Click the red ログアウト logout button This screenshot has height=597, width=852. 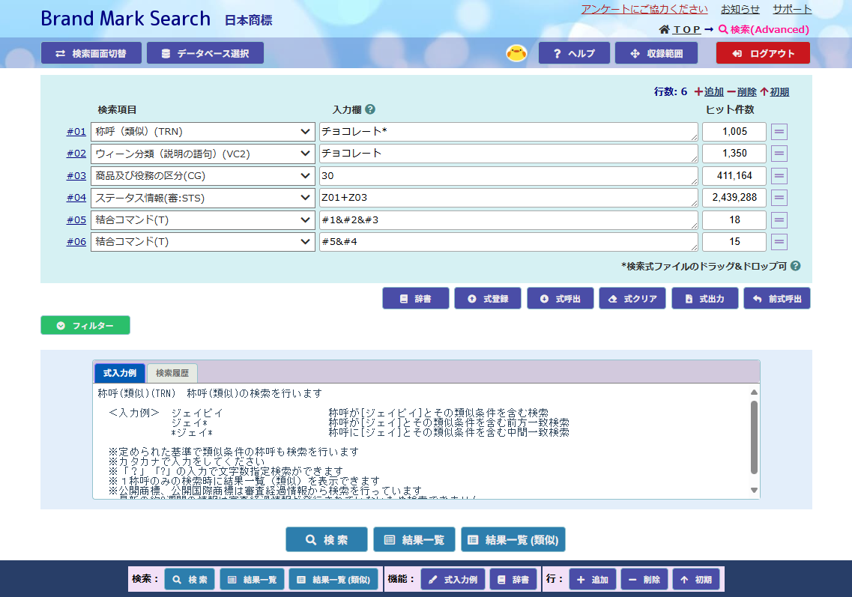(x=763, y=53)
